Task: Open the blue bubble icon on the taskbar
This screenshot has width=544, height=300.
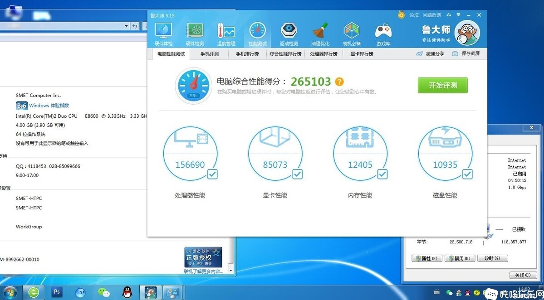Action: coord(80,292)
